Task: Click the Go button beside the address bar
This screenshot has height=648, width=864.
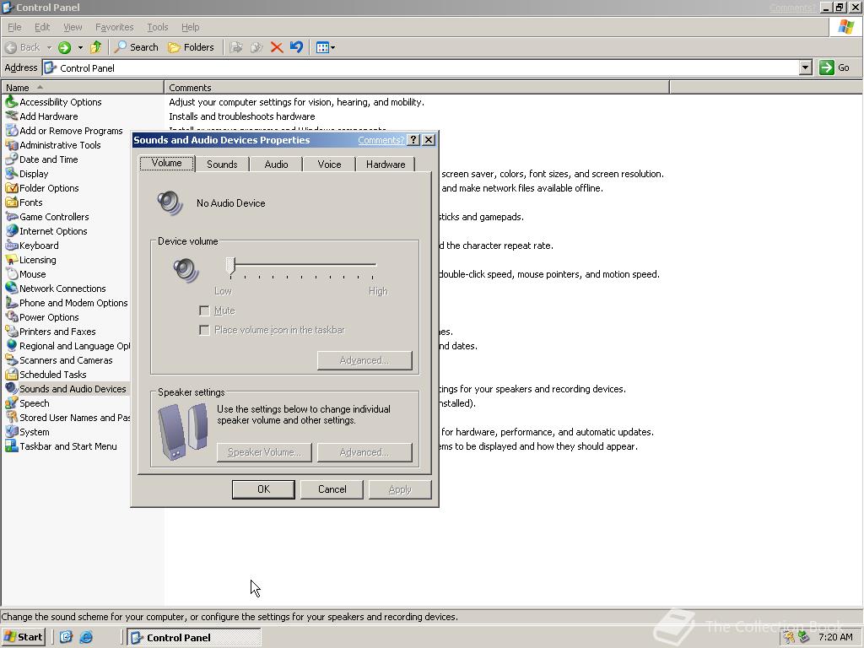Action: (x=834, y=67)
